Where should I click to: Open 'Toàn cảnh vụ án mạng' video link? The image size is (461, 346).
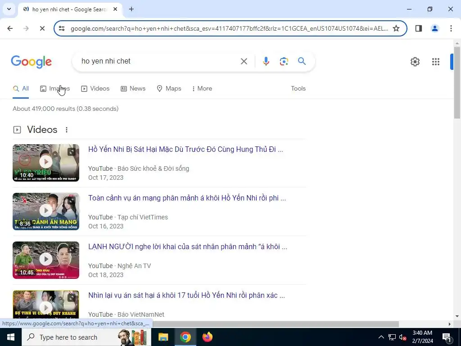(187, 198)
